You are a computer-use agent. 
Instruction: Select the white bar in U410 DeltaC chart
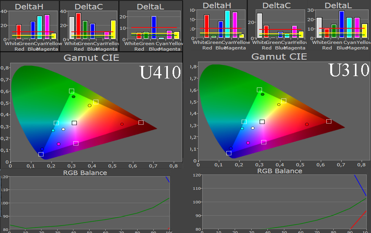point(72,28)
